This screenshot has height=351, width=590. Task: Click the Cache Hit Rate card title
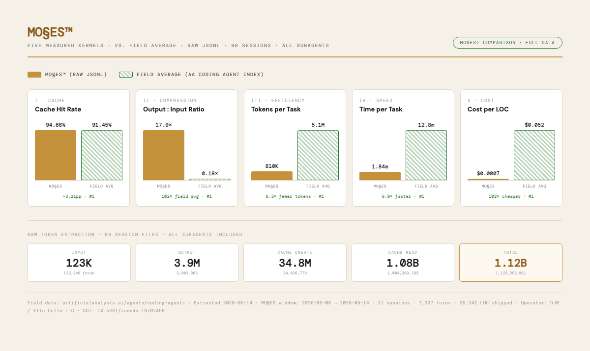click(58, 109)
